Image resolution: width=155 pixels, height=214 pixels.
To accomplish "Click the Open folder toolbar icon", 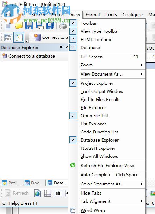I will tap(19, 25).
